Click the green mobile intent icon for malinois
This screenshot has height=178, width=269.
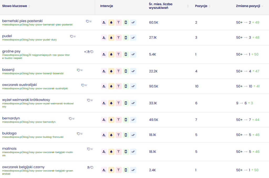click(126, 152)
